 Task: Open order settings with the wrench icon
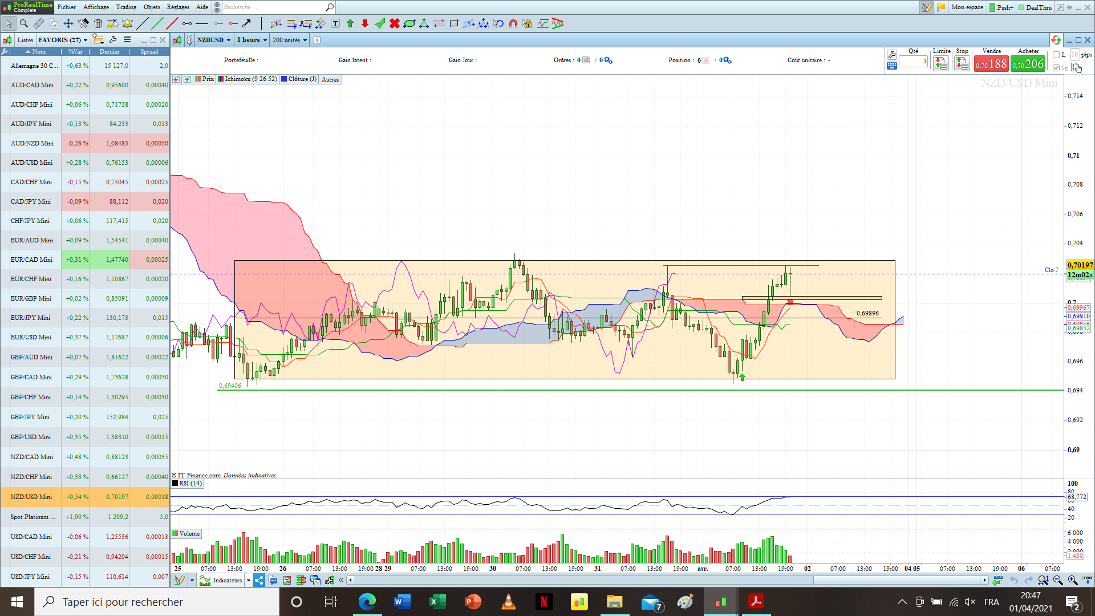point(892,55)
